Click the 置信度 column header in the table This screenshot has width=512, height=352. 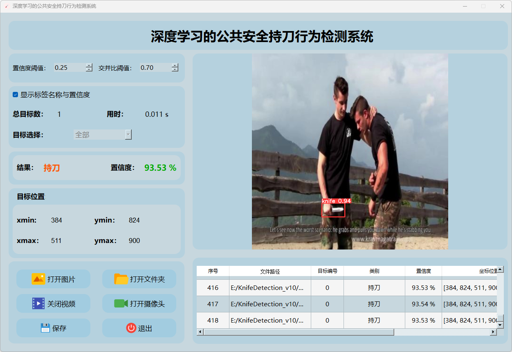(423, 271)
